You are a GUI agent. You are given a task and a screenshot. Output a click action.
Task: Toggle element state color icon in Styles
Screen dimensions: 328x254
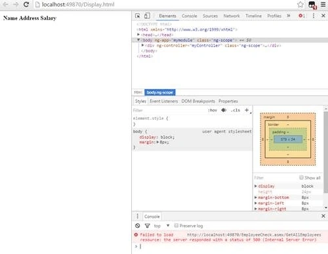coord(224,110)
